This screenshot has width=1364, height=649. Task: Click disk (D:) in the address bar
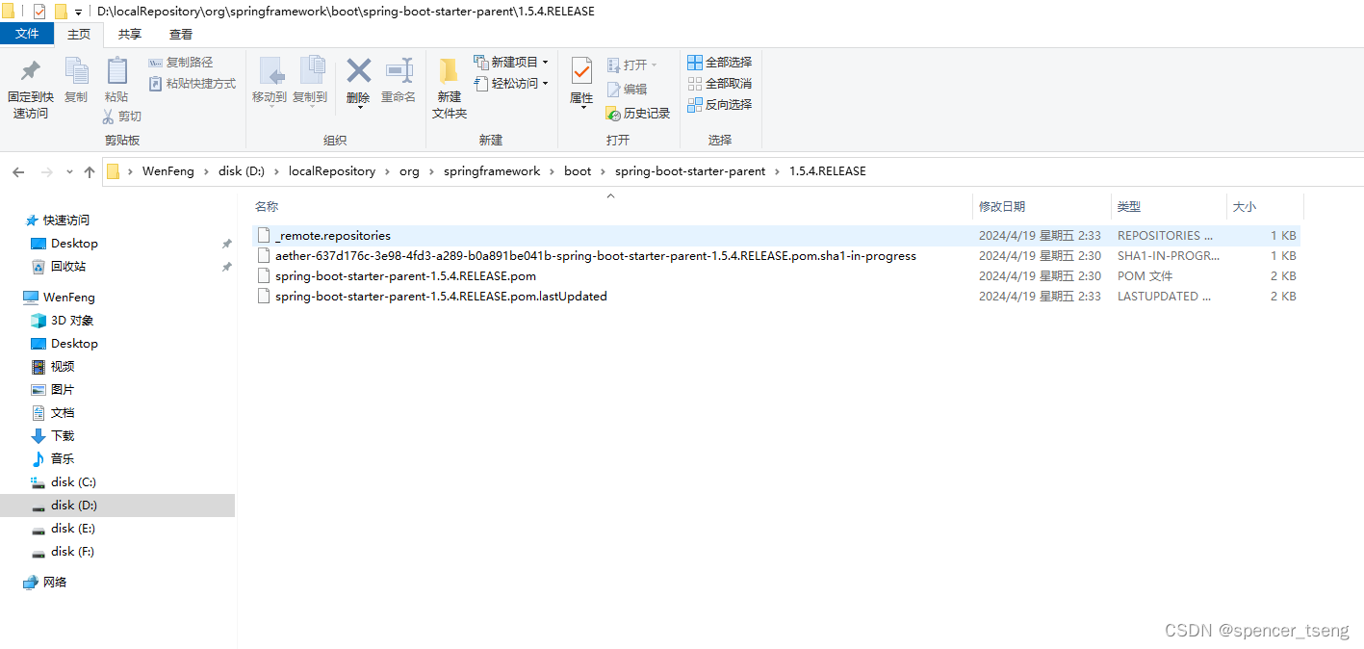[242, 171]
